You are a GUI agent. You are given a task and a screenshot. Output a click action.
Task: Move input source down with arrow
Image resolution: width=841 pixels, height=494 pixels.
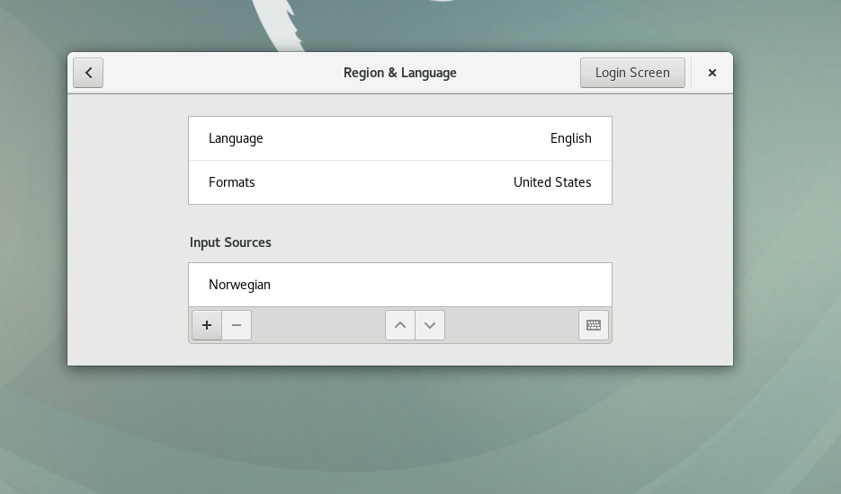click(430, 325)
